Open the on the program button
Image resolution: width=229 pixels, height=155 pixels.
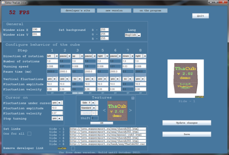(150, 11)
